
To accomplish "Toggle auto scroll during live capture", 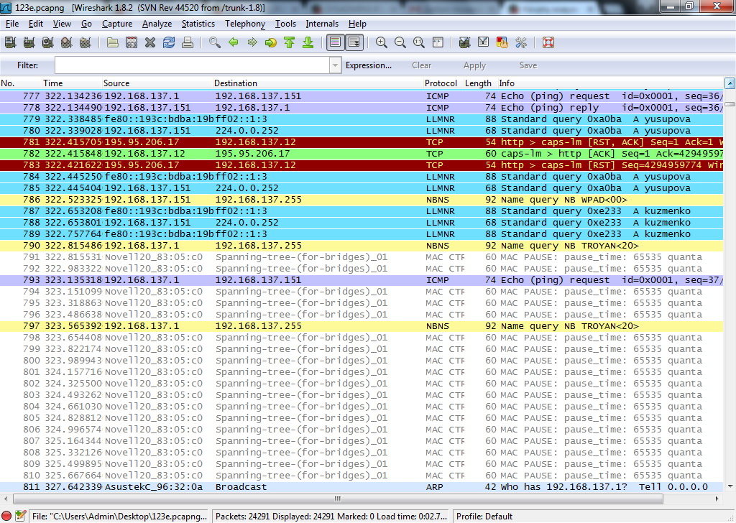I will (x=354, y=42).
